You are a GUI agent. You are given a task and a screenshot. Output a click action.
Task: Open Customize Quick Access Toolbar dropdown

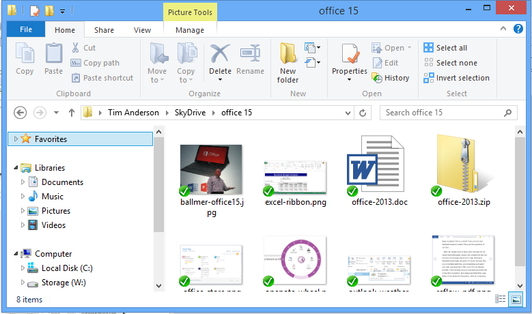62,12
